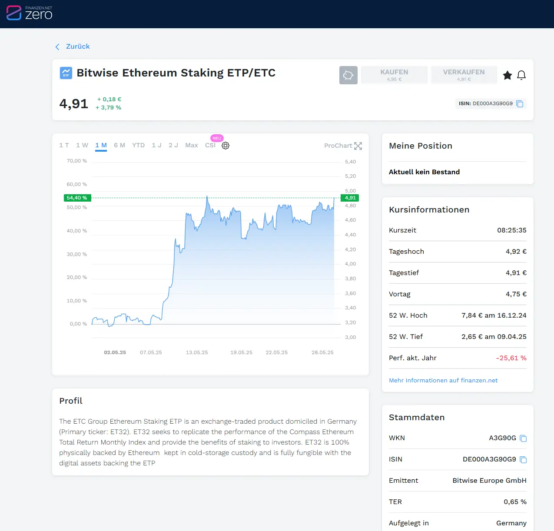This screenshot has width=554, height=531.
Task: Go back via the Zurück link
Action: click(78, 46)
